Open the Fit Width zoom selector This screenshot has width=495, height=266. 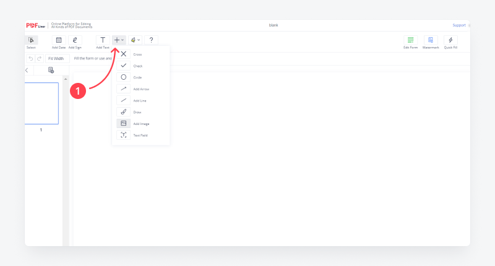pos(57,58)
